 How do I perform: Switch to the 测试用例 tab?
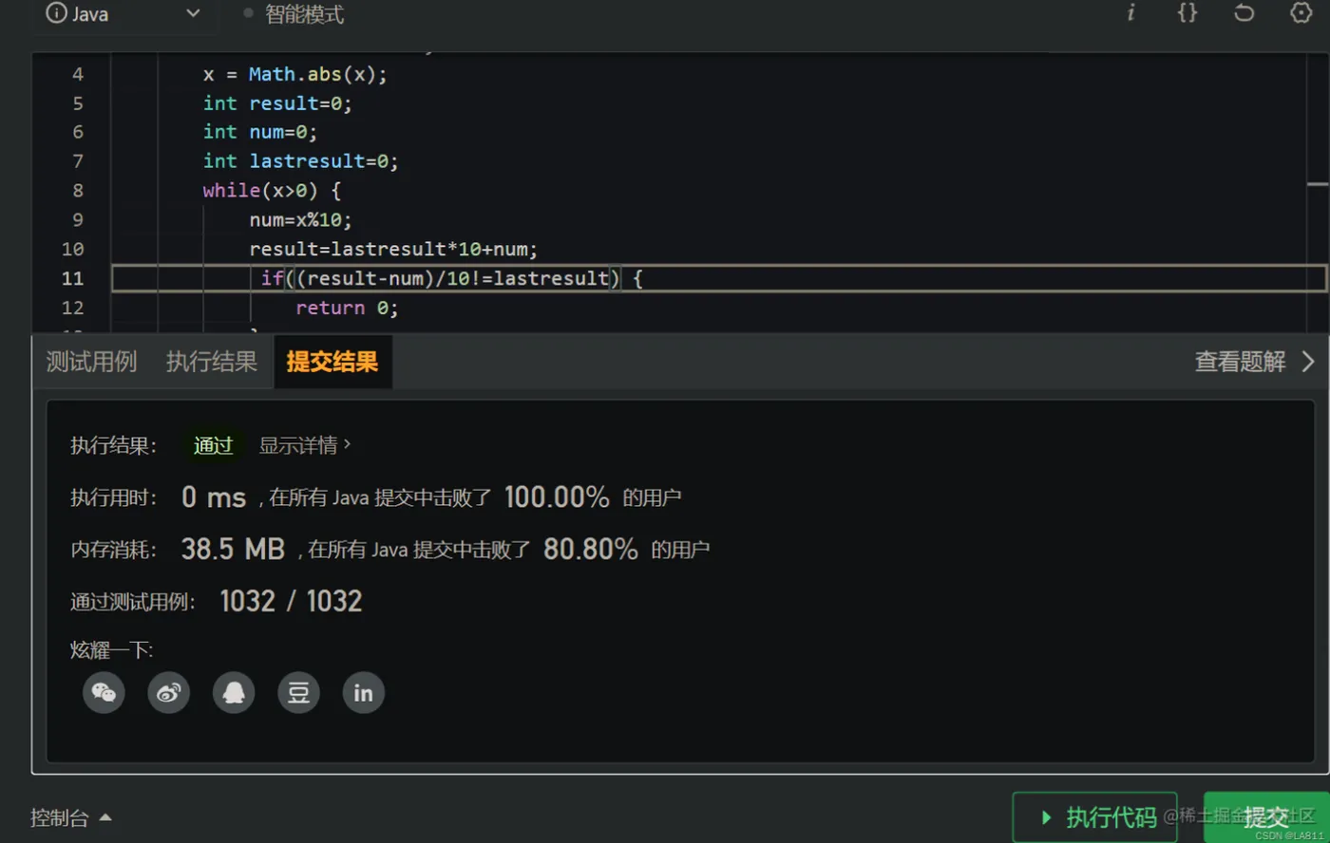coord(91,362)
